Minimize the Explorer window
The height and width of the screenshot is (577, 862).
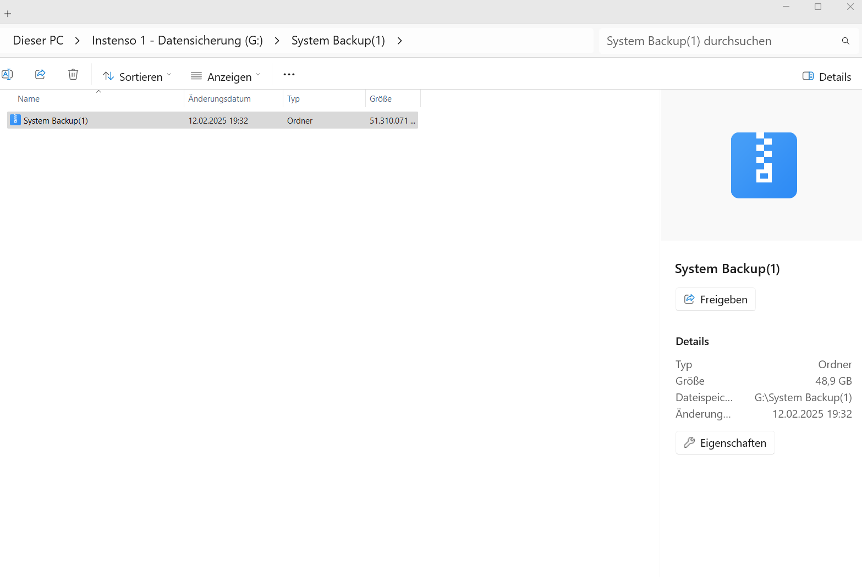point(786,7)
